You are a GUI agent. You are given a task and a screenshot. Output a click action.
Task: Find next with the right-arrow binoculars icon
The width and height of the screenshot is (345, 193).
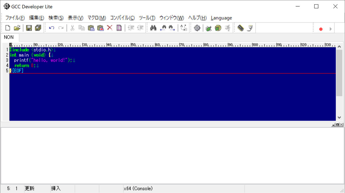tap(172, 28)
